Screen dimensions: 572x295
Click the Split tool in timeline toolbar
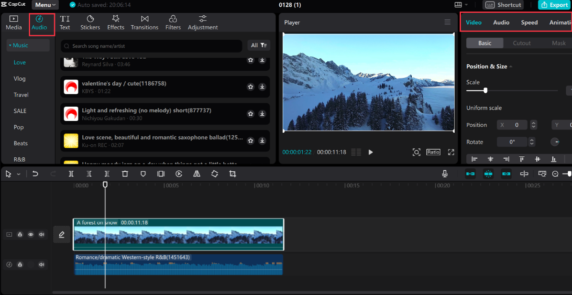(x=71, y=174)
